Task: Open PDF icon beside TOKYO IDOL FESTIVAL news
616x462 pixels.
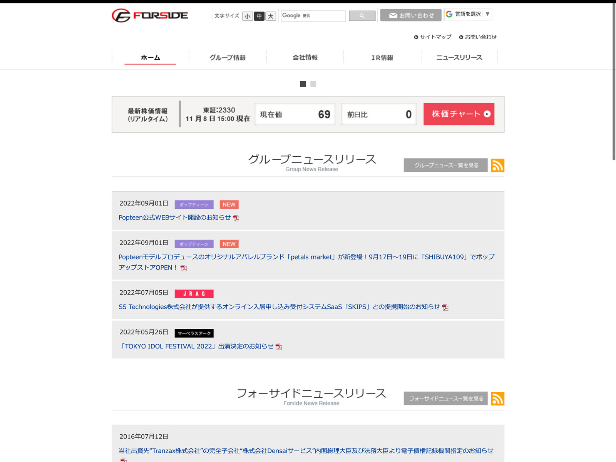Action: pos(279,347)
